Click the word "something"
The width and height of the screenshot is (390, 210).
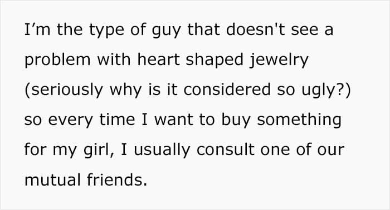pyautogui.click(x=299, y=121)
